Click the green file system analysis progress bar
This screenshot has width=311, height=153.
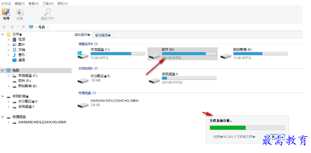[x=228, y=128]
